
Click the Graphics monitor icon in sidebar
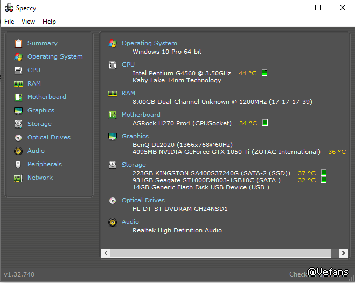coord(18,110)
